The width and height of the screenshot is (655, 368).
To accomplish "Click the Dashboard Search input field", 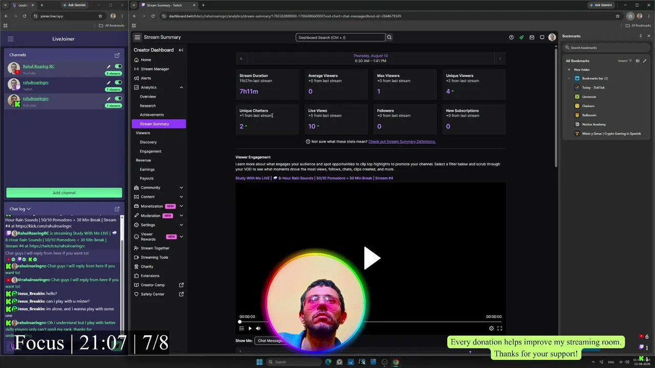I will [x=340, y=37].
